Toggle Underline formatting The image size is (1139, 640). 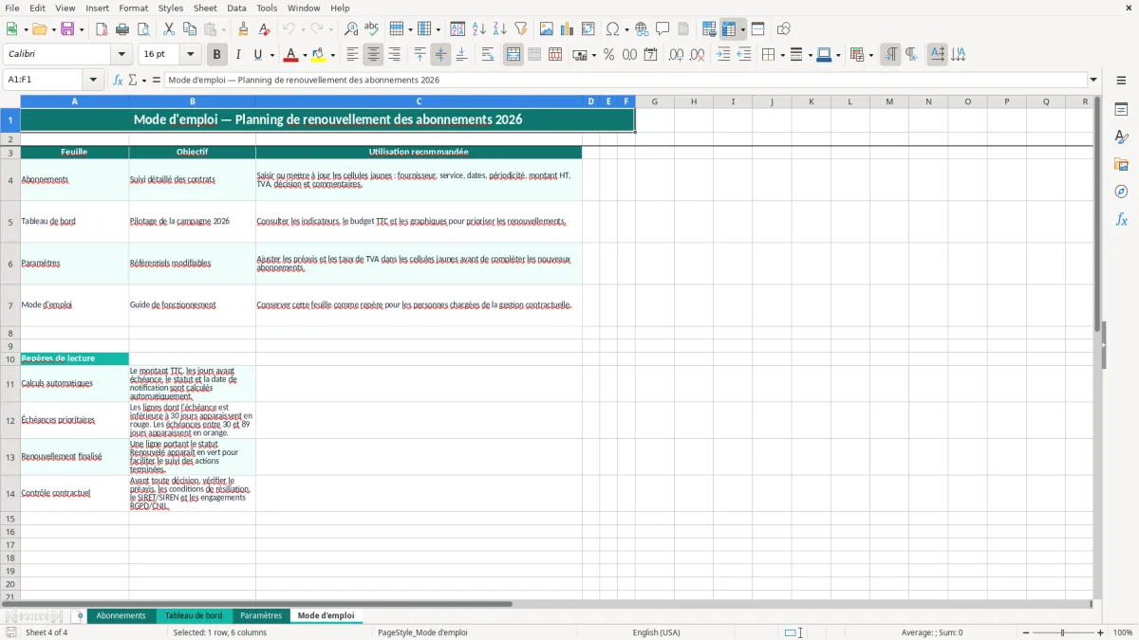[x=258, y=55]
